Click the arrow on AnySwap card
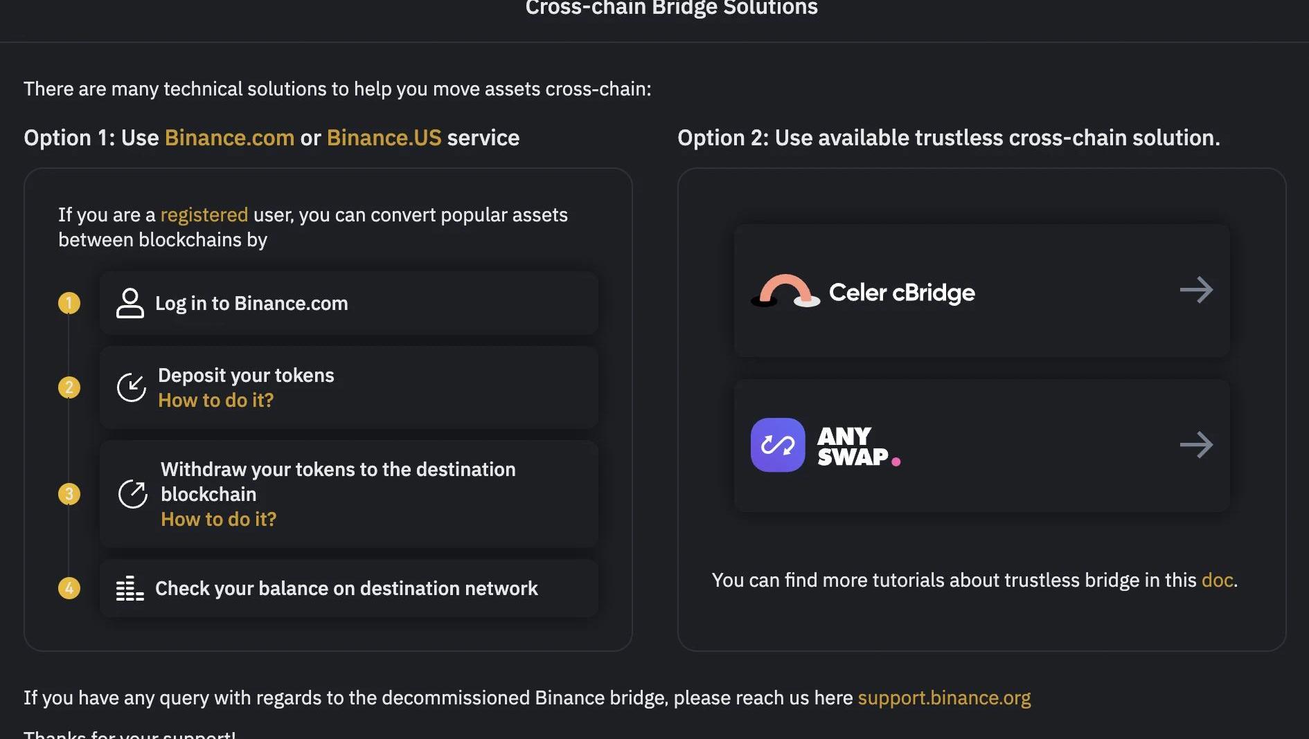1309x739 pixels. 1196,444
